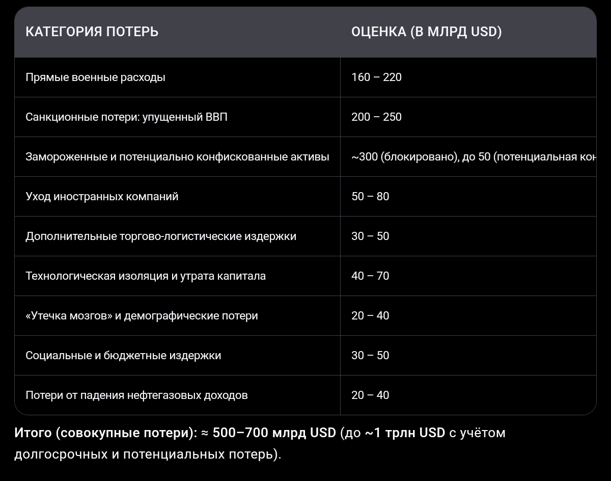Click value in «Социальные и бюджетные издержки» row

(370, 356)
